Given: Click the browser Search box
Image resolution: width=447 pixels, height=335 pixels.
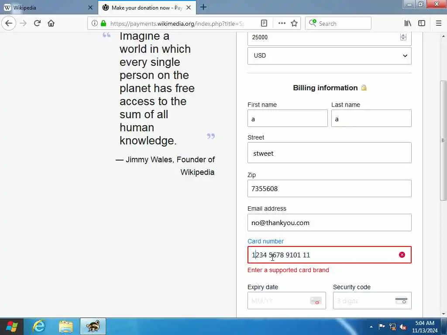Looking at the screenshot, I should 338,24.
